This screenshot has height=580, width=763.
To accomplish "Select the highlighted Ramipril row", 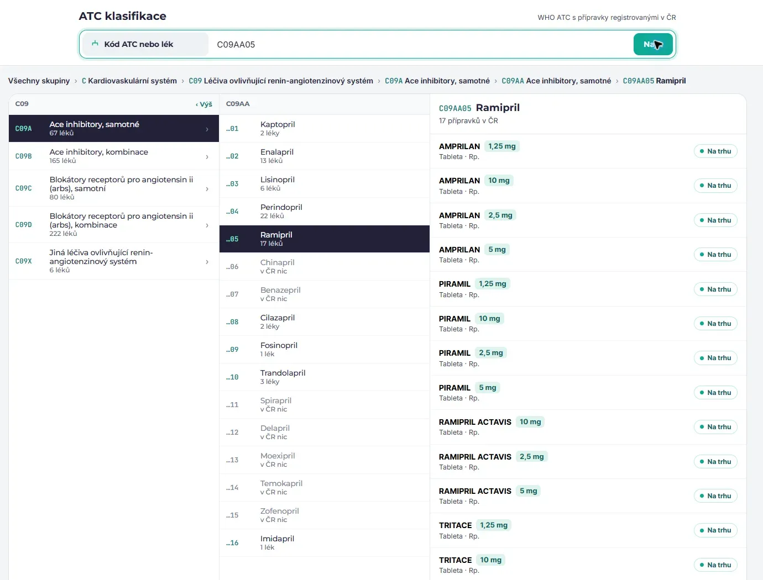I will (325, 239).
